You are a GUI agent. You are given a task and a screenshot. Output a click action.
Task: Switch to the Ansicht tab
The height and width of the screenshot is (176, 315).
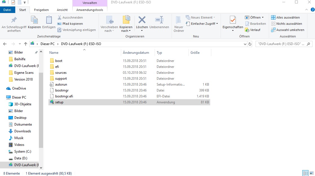click(x=62, y=10)
